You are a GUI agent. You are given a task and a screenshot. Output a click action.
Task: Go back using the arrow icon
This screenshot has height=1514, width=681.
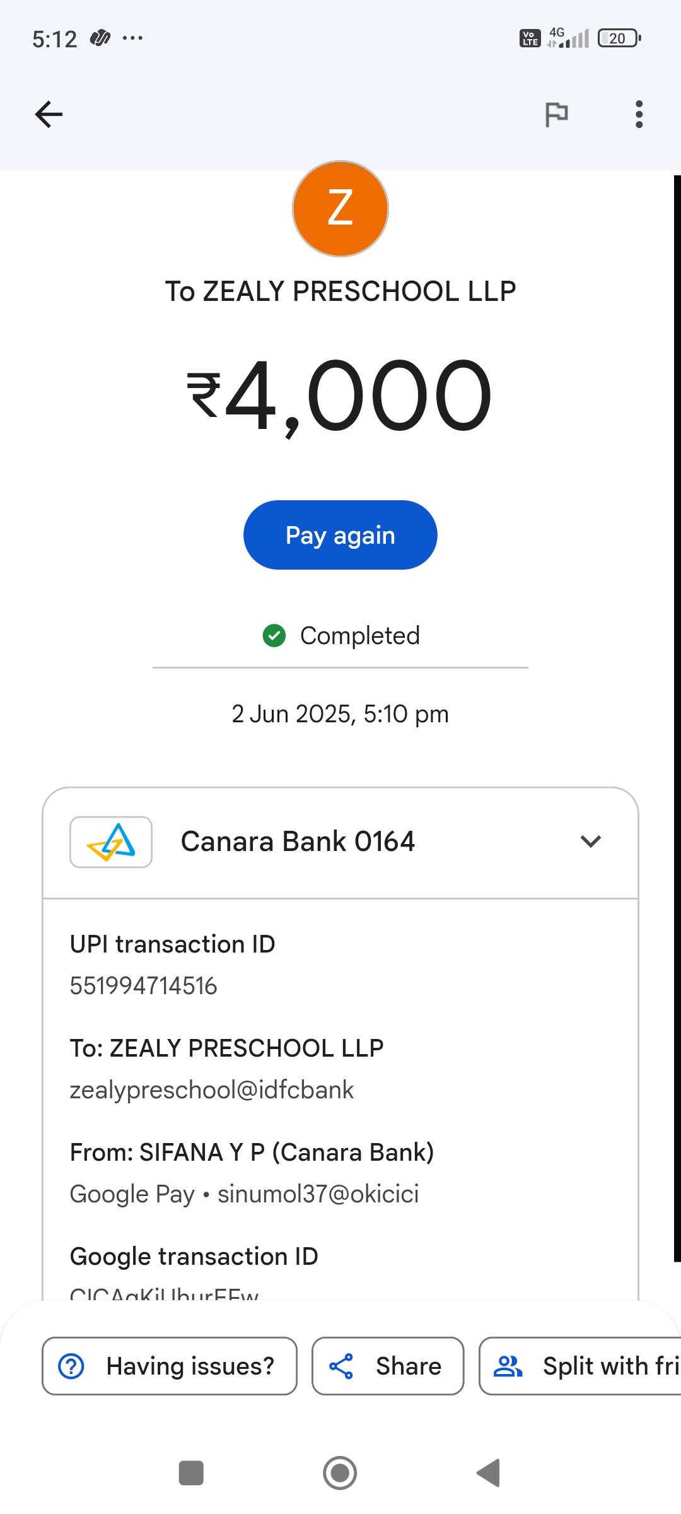coord(49,114)
